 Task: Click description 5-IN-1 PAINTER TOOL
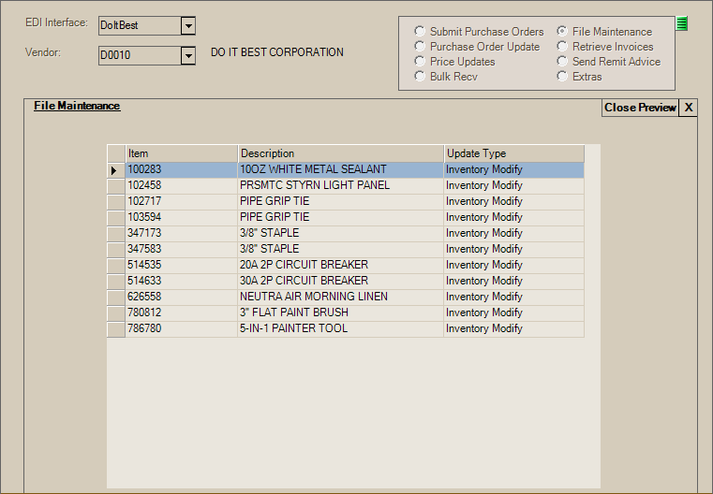coord(341,328)
